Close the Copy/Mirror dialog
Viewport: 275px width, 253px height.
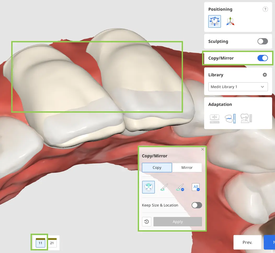pos(203,149)
